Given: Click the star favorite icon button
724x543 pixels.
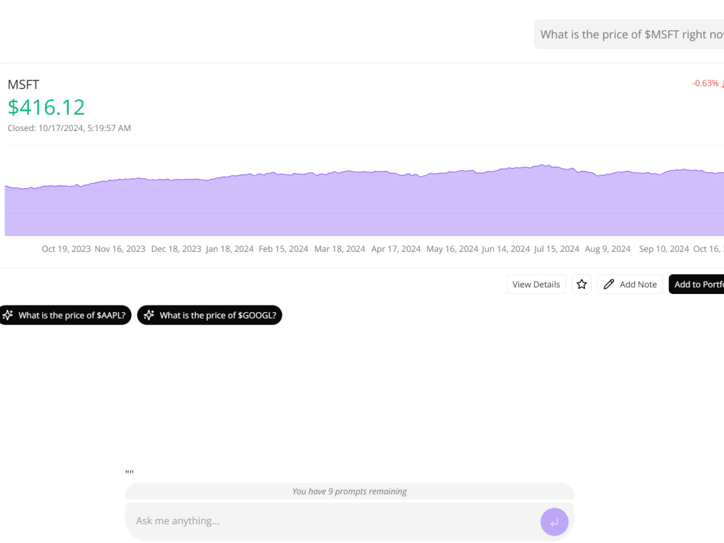Looking at the screenshot, I should (581, 285).
